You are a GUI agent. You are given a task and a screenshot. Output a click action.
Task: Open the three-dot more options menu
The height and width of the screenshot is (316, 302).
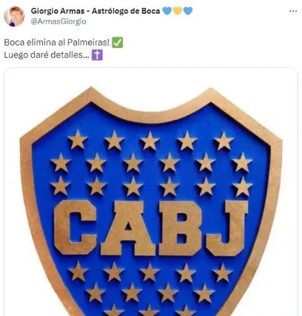pyautogui.click(x=293, y=11)
